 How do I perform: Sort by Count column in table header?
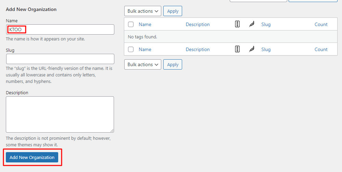pyautogui.click(x=321, y=24)
